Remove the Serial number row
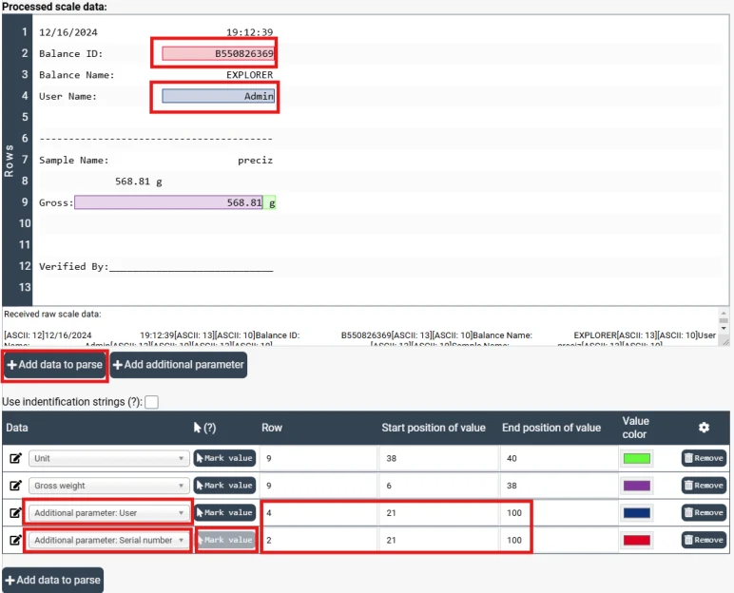Image resolution: width=734 pixels, height=593 pixels. point(704,540)
